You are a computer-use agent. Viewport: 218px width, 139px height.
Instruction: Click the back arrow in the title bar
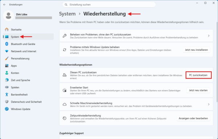[4, 5]
